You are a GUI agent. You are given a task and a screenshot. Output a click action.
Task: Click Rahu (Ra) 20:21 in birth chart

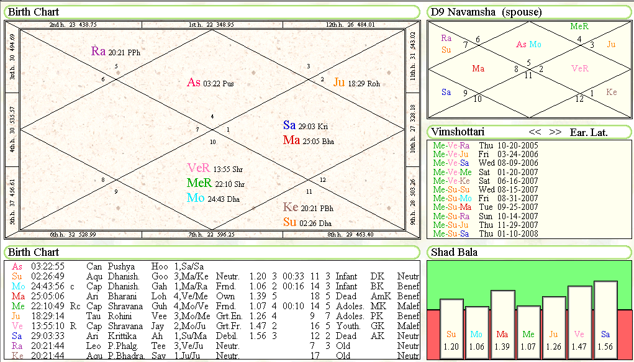[x=98, y=52]
